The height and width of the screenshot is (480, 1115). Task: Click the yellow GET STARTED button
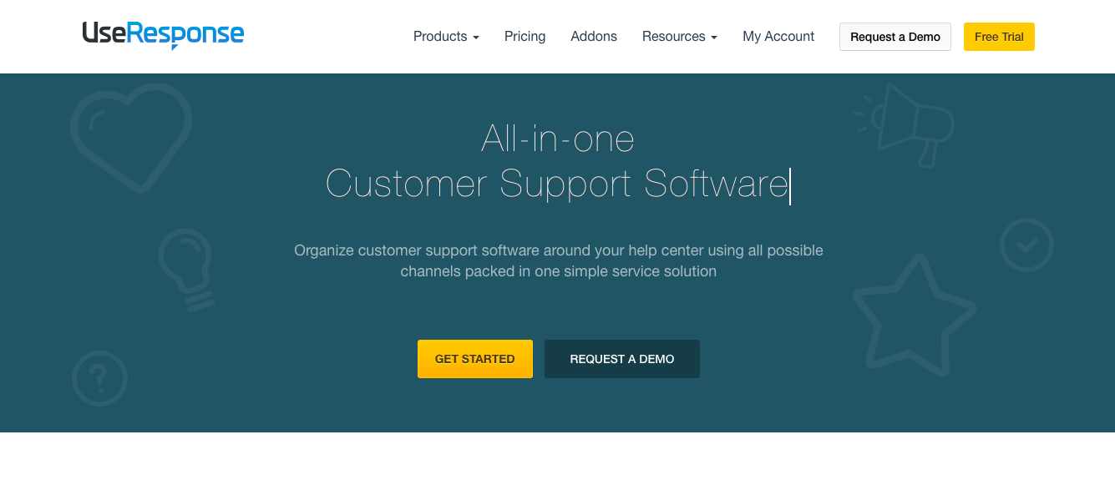475,359
